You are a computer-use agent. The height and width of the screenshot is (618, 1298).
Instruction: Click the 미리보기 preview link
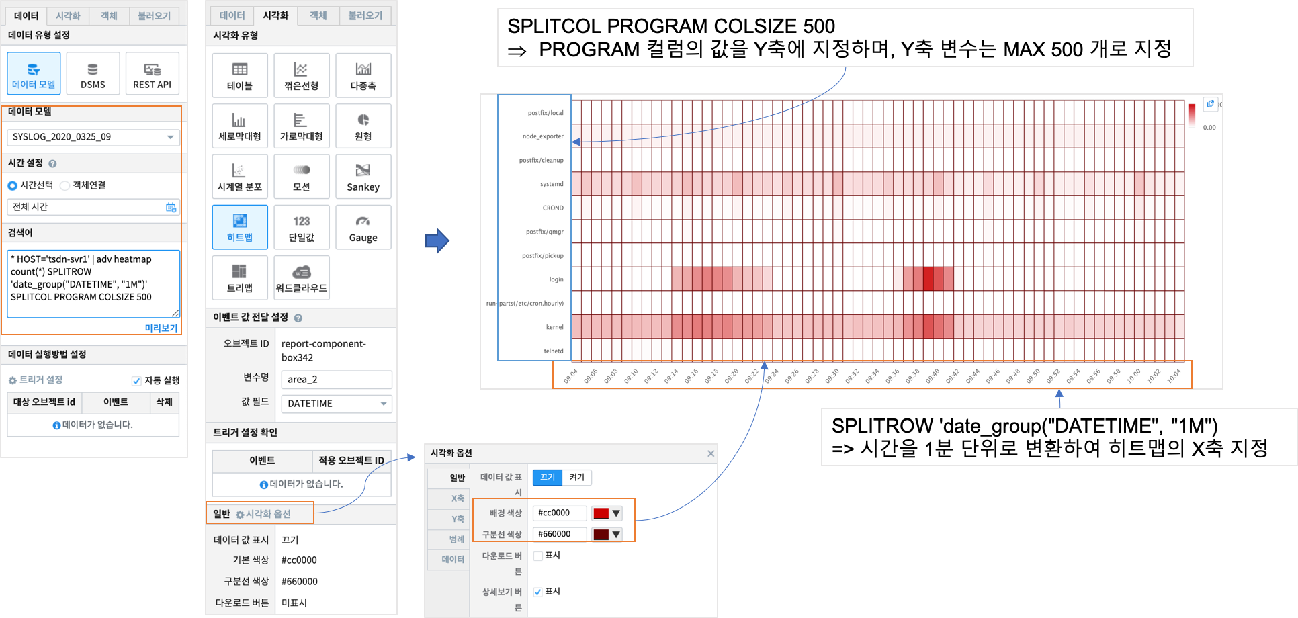tap(161, 328)
